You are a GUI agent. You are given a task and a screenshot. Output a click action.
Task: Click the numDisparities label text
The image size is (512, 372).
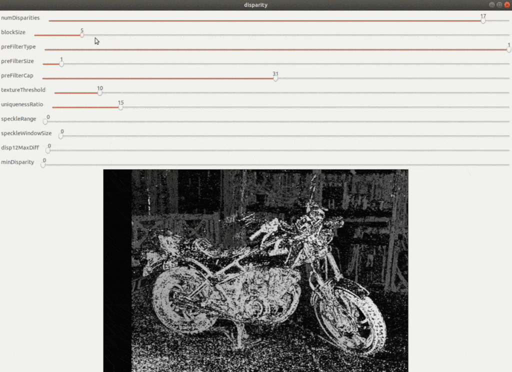(x=20, y=18)
